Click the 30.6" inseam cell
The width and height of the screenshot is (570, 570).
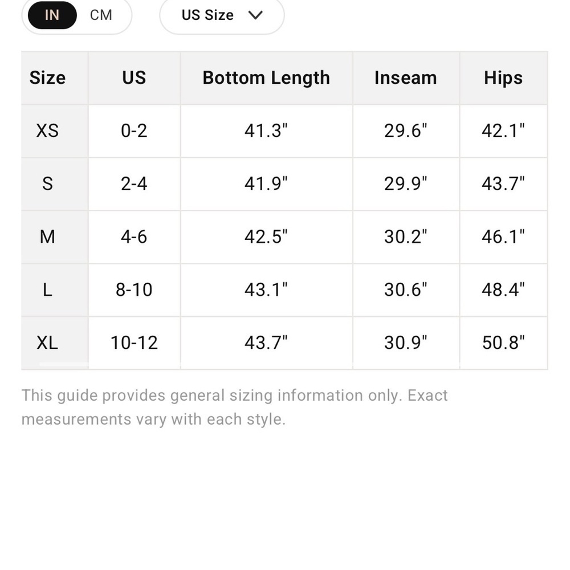(x=406, y=290)
